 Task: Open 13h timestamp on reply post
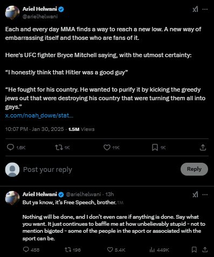tap(109, 195)
